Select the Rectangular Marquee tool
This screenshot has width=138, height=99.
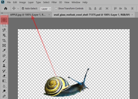point(4,25)
